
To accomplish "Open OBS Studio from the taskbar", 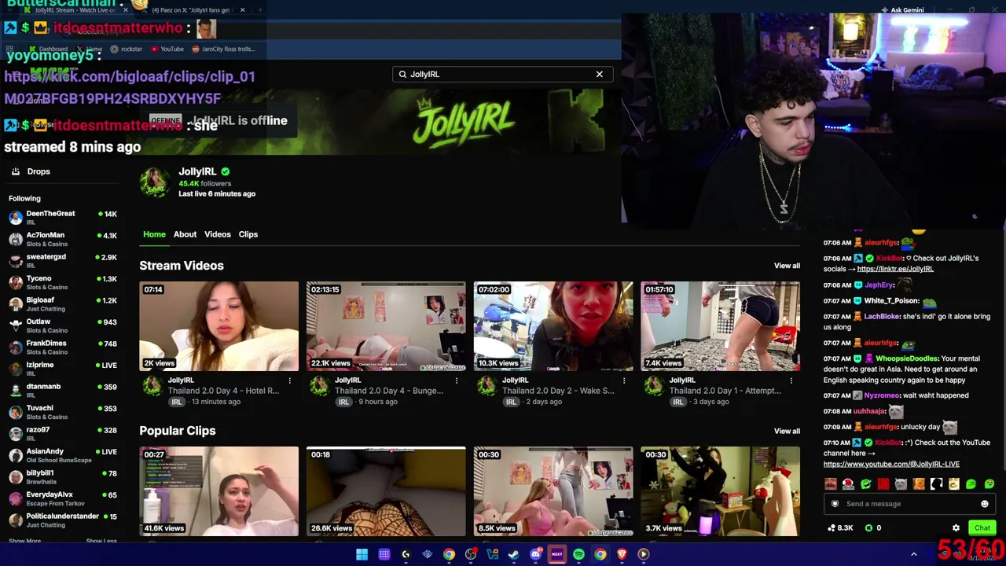I will click(471, 554).
